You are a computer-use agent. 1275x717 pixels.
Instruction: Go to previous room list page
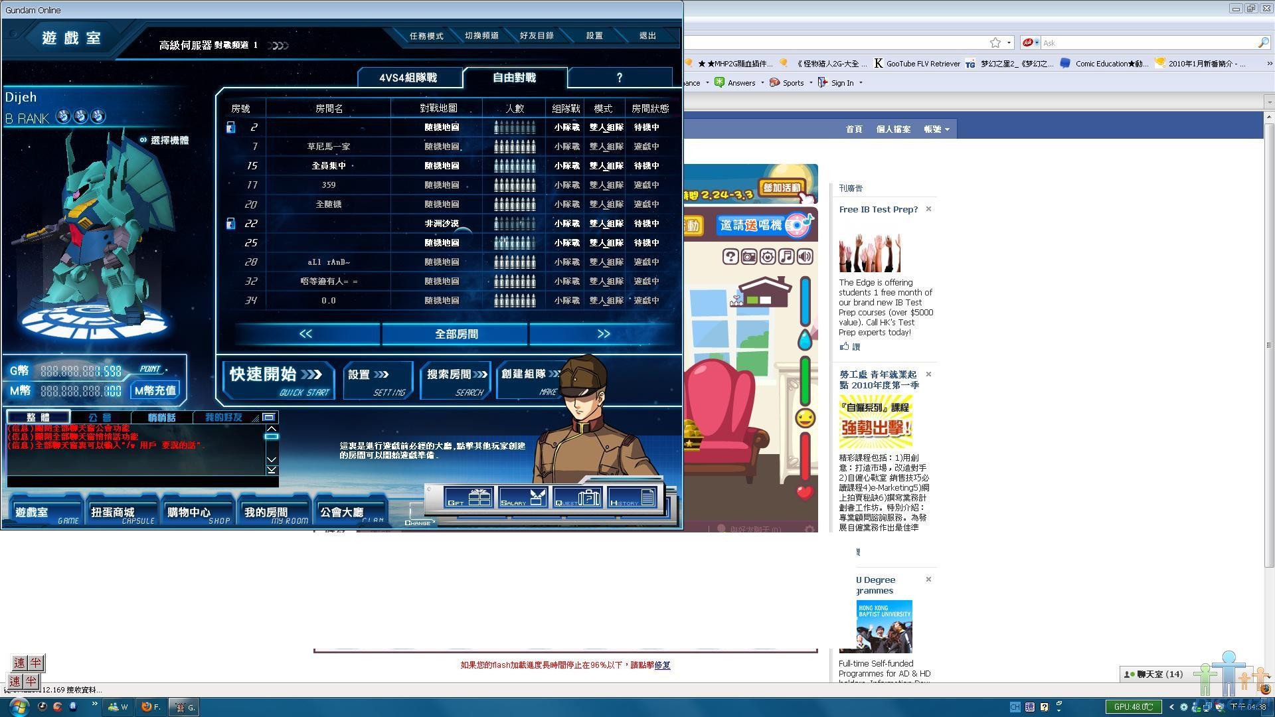306,334
